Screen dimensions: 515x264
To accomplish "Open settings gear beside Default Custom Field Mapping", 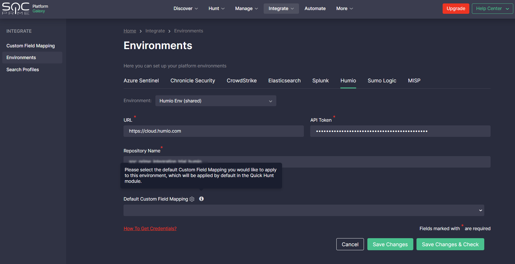I will (x=192, y=199).
